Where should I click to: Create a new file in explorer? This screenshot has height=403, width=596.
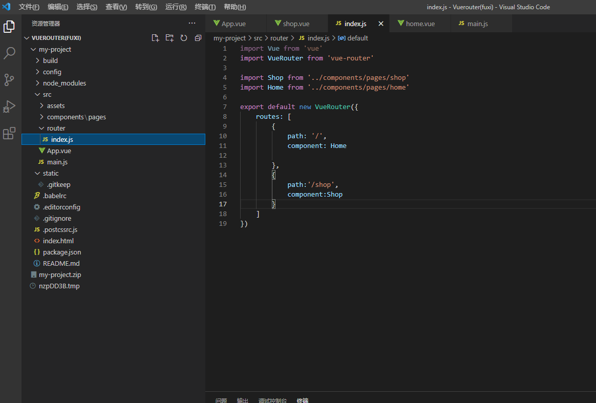(155, 38)
